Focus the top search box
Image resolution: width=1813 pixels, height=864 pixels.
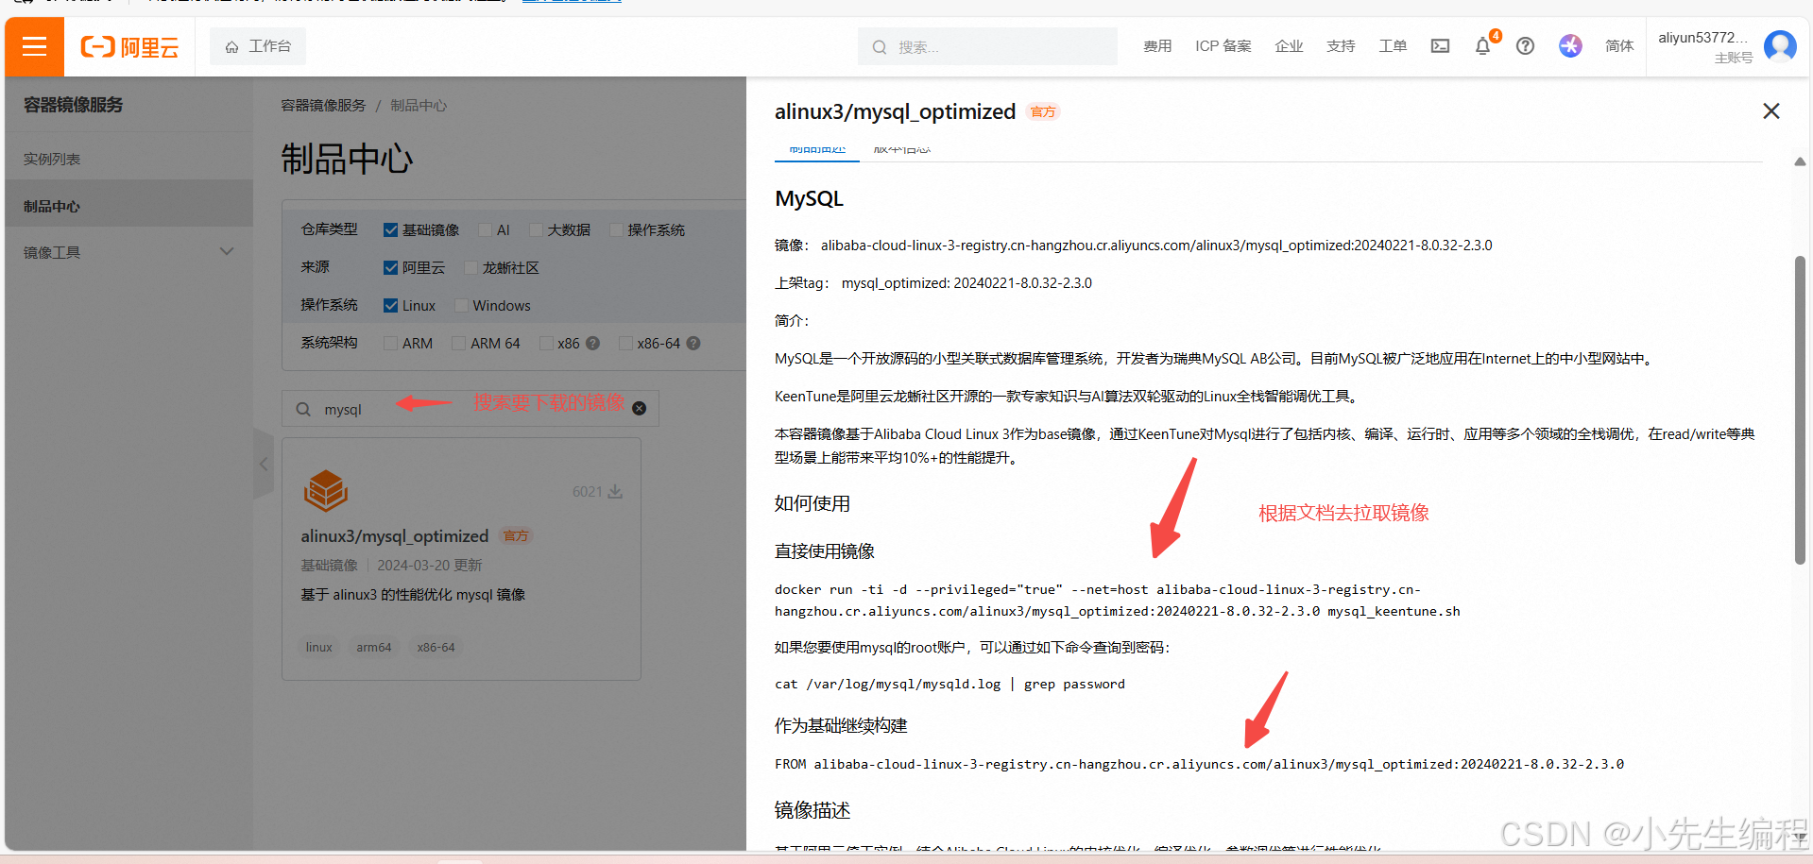click(x=987, y=46)
